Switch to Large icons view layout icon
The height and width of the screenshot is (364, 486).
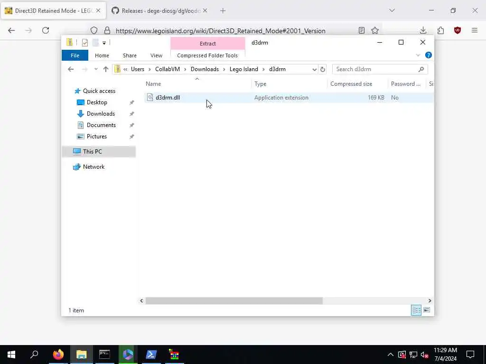click(427, 310)
